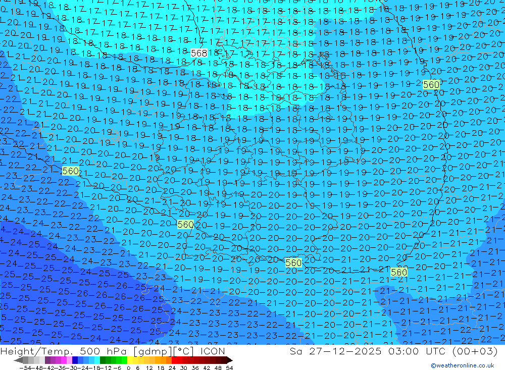Click the '0' value on the legend scale
Image resolution: width=505 pixels, height=370 pixels.
[x=128, y=368]
